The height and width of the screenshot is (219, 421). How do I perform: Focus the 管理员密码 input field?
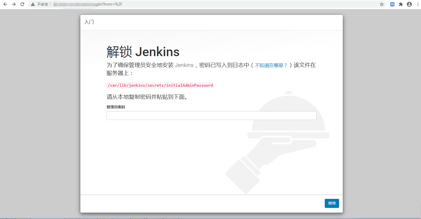coord(211,115)
